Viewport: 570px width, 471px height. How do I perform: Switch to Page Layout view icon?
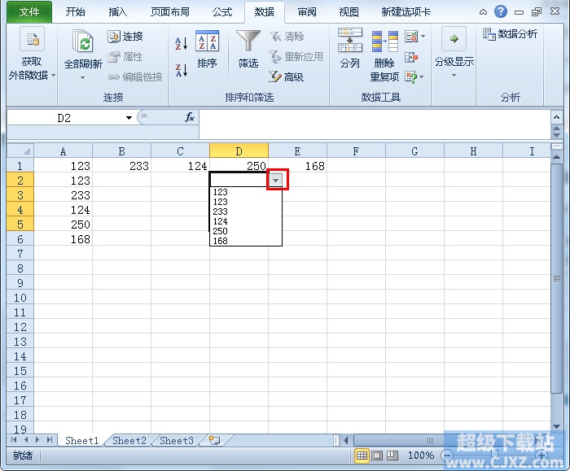tap(377, 455)
